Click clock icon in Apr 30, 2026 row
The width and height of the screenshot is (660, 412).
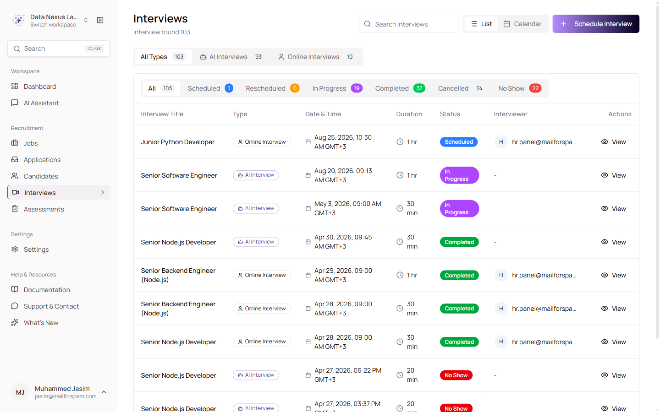400,242
